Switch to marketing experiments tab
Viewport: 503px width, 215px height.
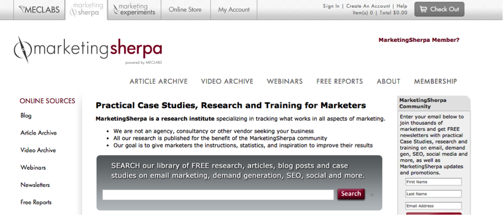click(x=134, y=9)
